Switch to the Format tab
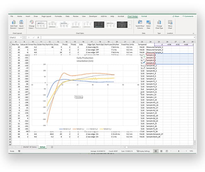The width and height of the screenshot is (205, 172). click(x=144, y=16)
